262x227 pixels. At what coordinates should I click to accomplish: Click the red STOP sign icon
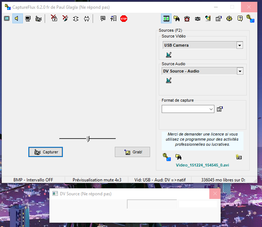pyautogui.click(x=124, y=19)
